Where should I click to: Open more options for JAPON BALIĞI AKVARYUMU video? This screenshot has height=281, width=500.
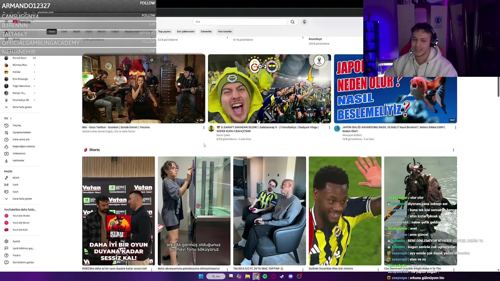[455, 128]
